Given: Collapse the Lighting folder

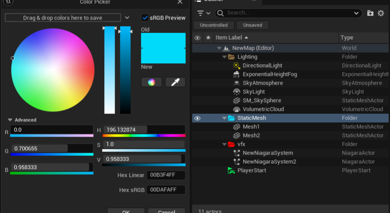Looking at the screenshot, I should coord(224,57).
